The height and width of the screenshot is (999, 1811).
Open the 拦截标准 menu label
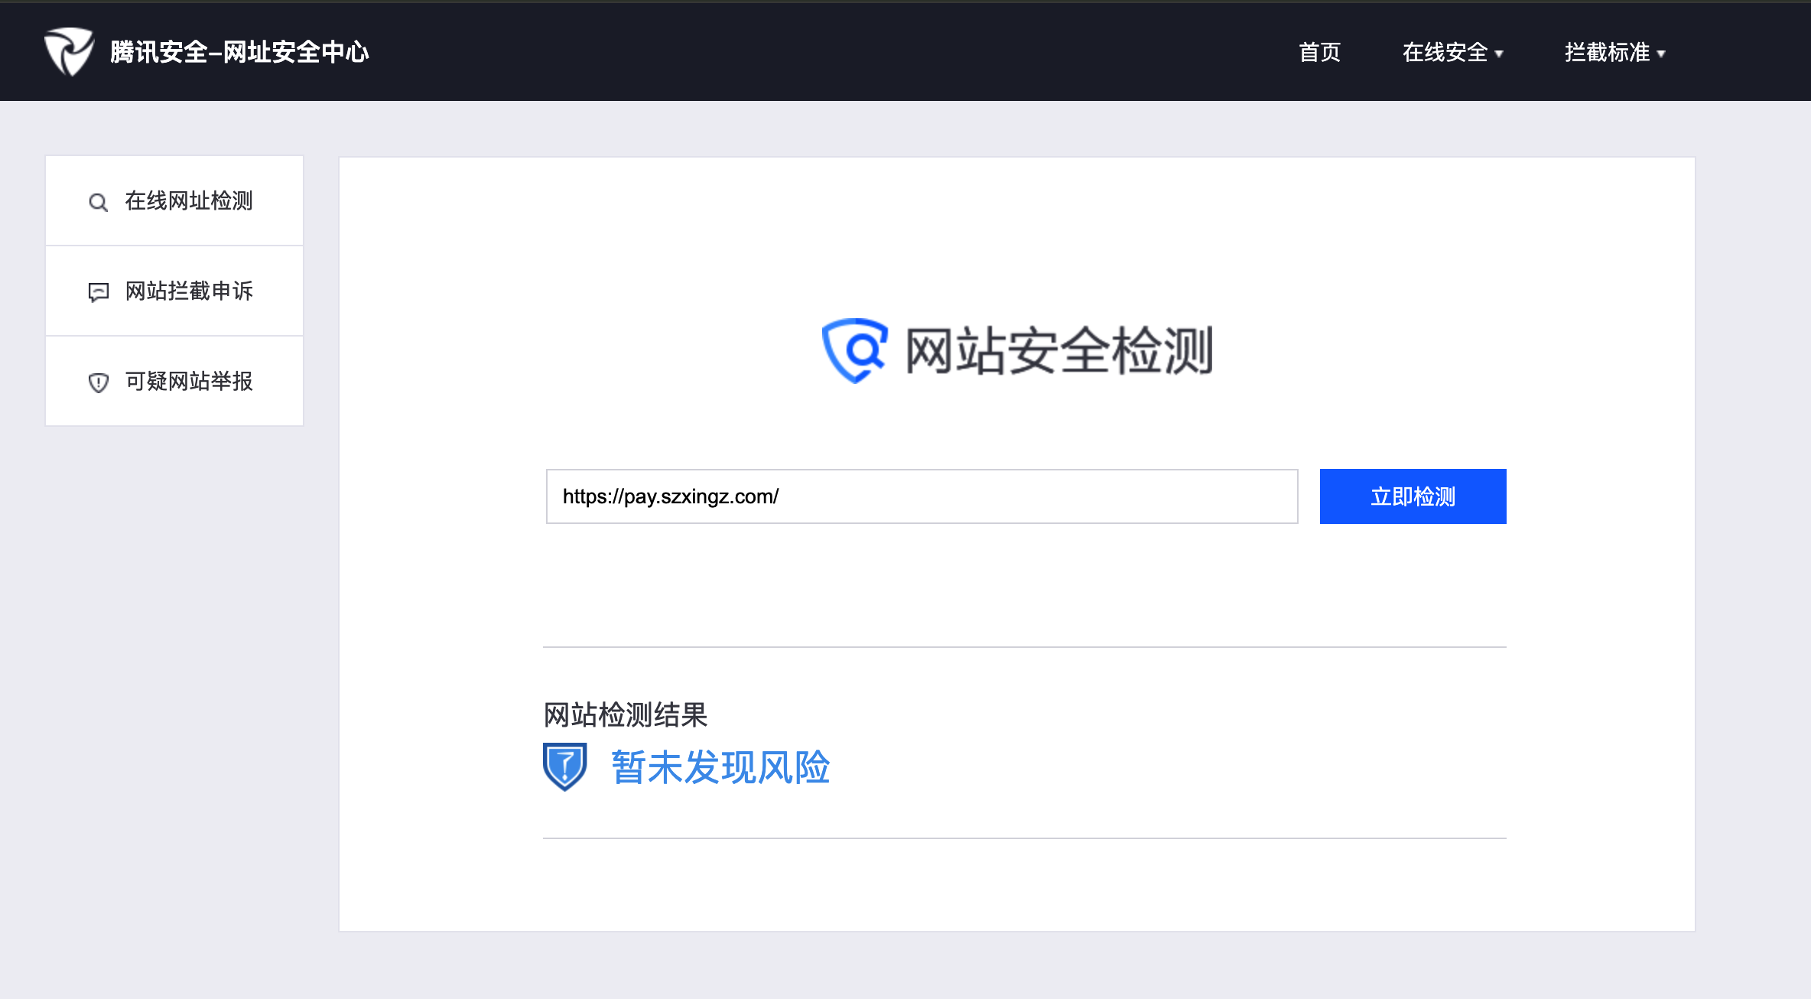tap(1606, 52)
